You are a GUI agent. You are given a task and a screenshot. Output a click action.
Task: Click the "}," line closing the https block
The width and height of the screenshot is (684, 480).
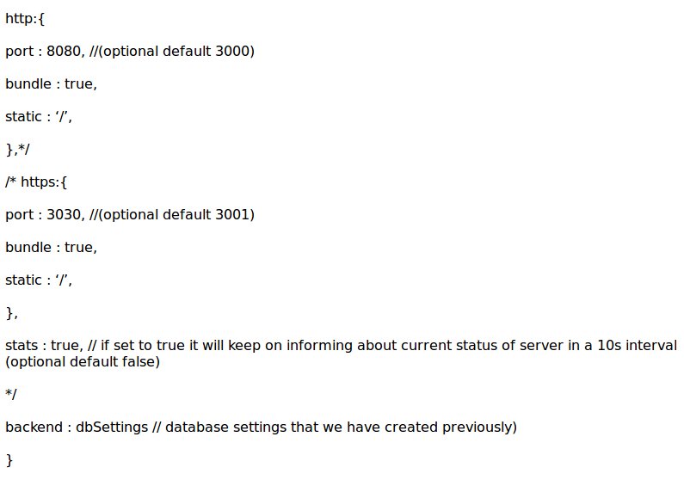tap(11, 312)
